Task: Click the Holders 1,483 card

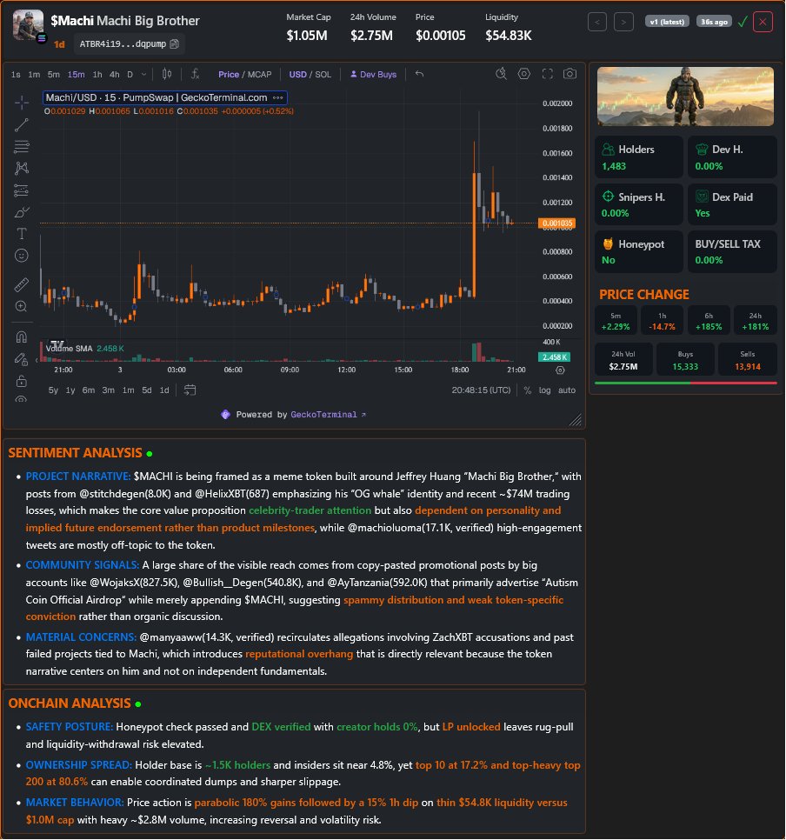Action: [x=639, y=157]
